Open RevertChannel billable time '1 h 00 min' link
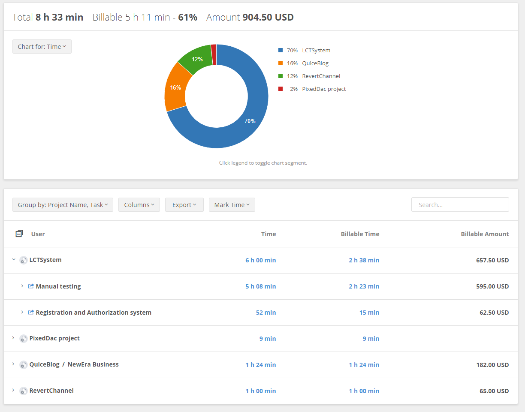The width and height of the screenshot is (525, 412). tap(364, 391)
